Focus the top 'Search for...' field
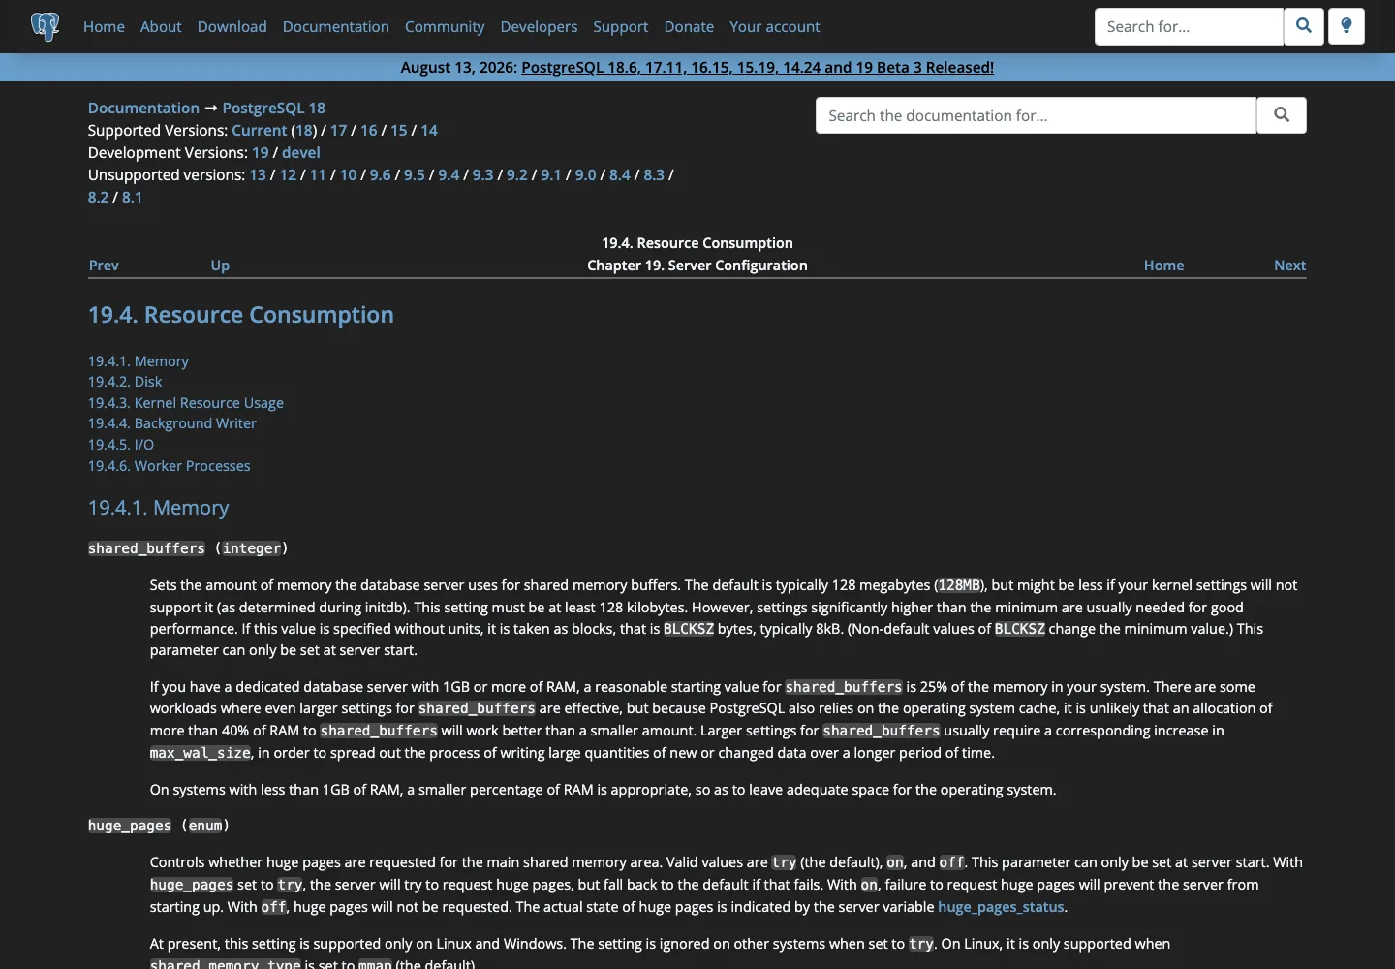Viewport: 1395px width, 969px height. tap(1189, 26)
